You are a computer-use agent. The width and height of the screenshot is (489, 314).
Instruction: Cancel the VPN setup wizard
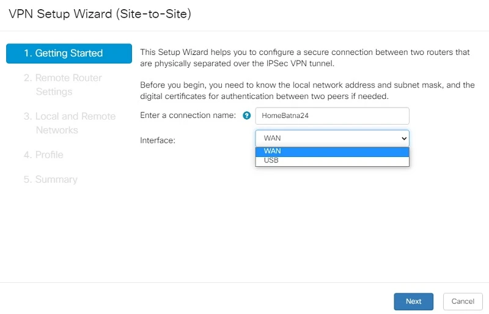pyautogui.click(x=463, y=301)
